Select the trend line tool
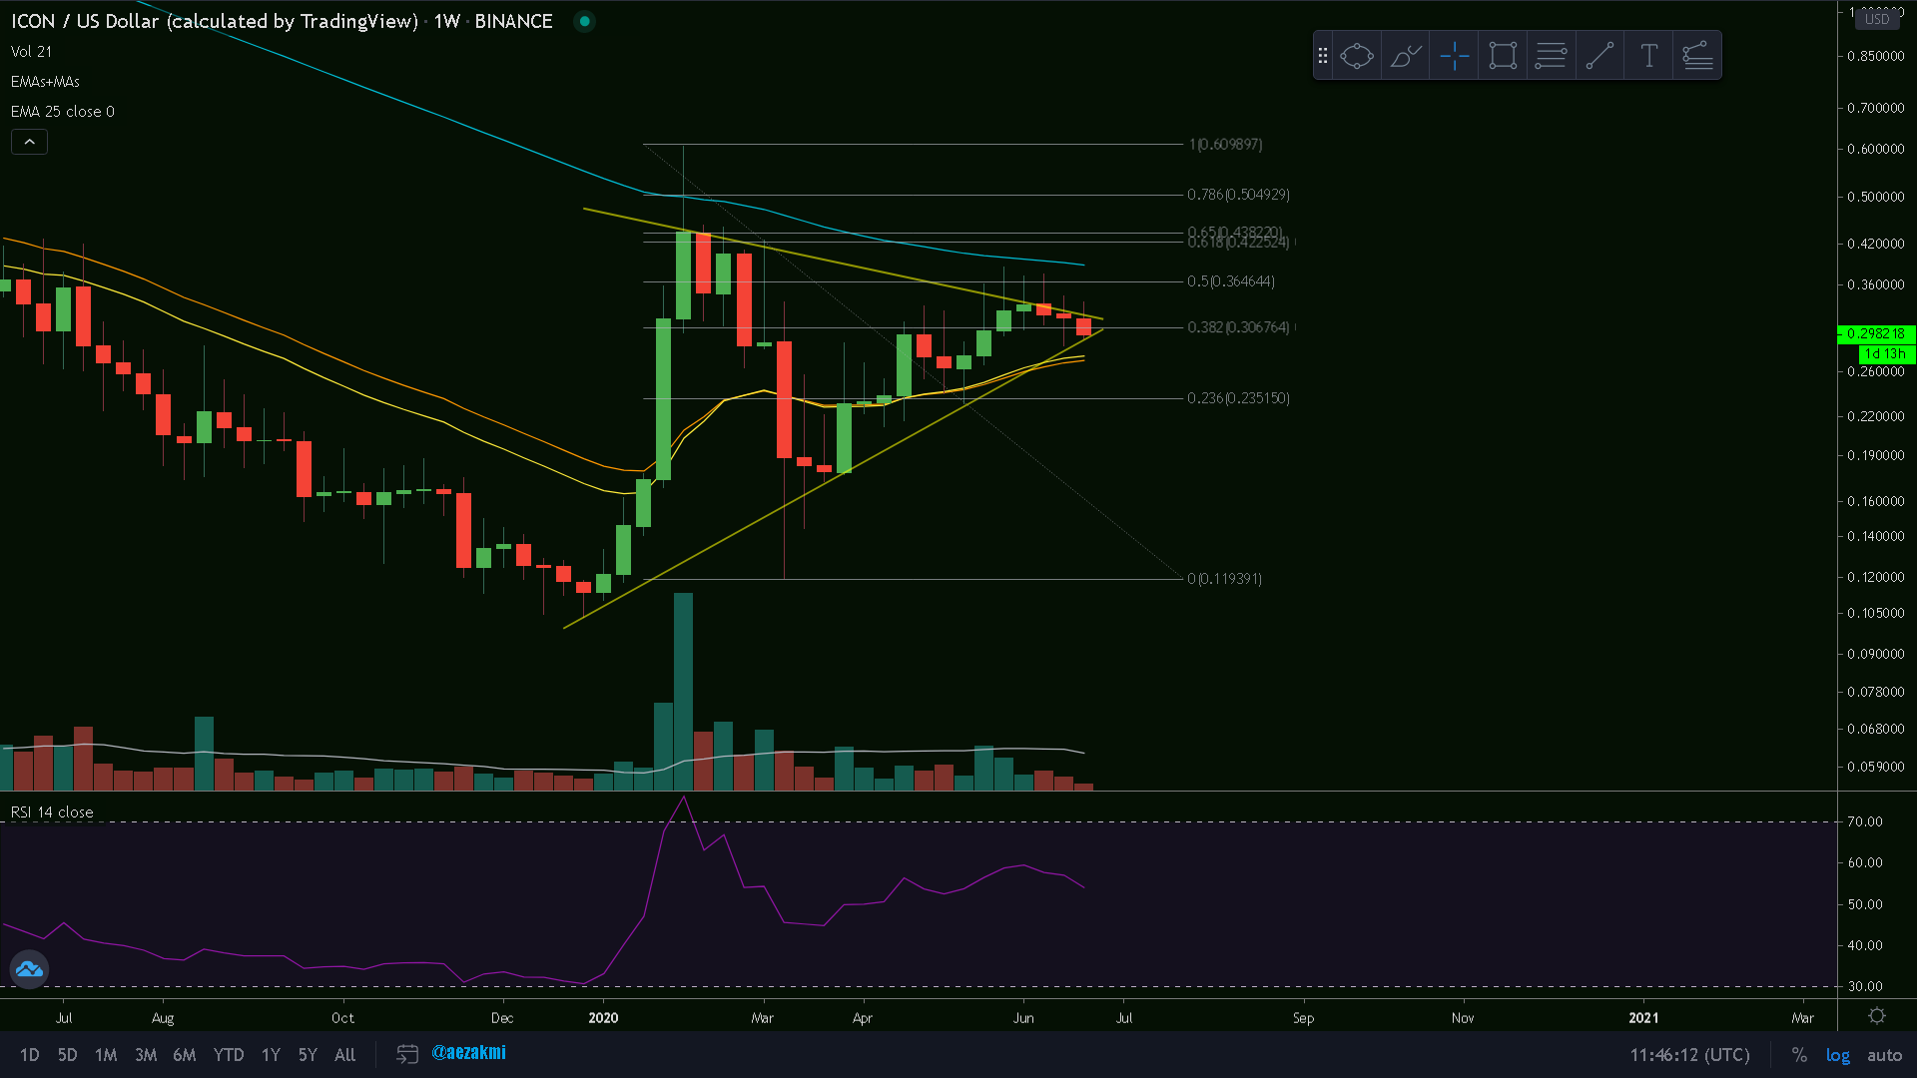 1599,56
